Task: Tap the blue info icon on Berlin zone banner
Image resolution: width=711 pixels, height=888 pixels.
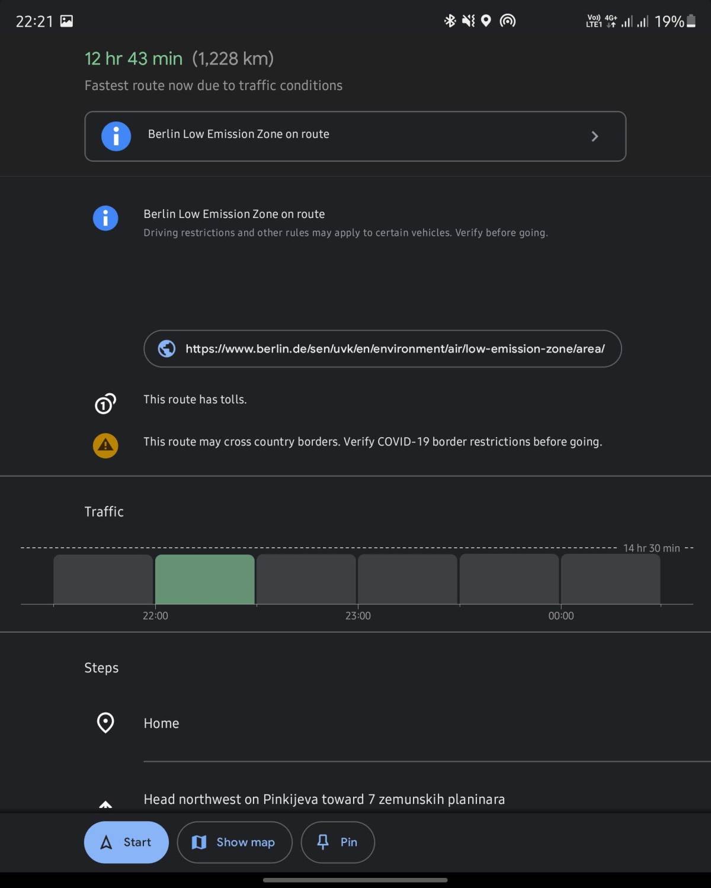Action: [x=116, y=136]
